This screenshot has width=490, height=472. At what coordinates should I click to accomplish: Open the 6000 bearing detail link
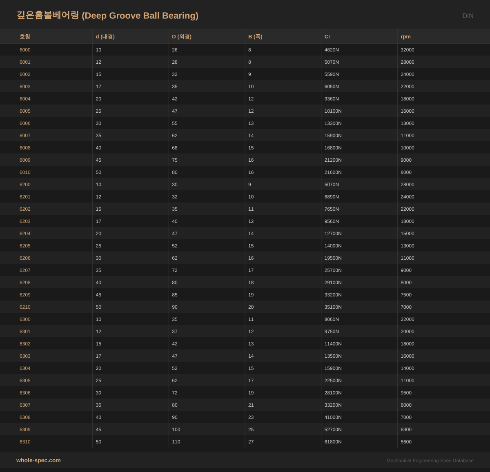tap(25, 49)
